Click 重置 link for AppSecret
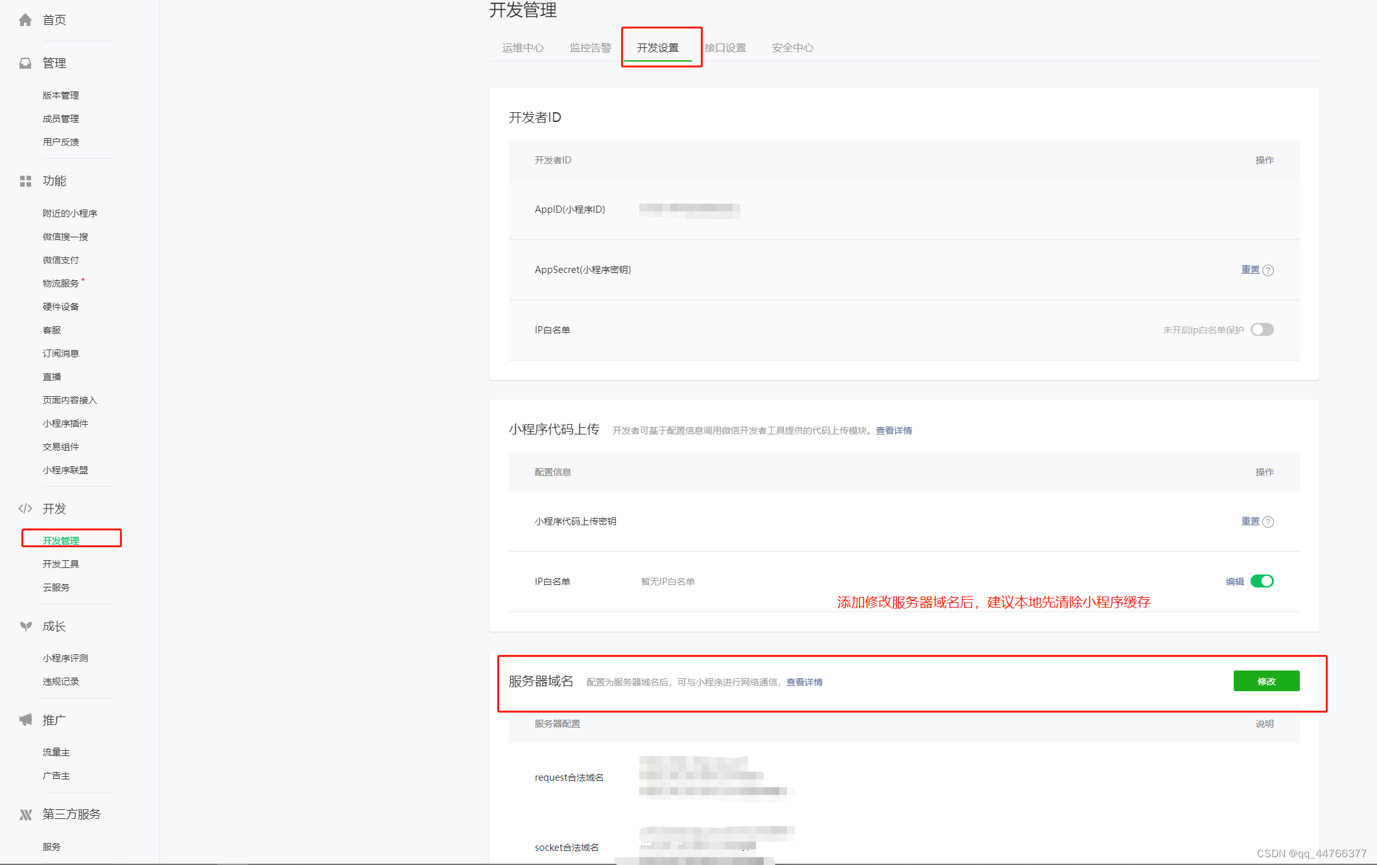 (x=1250, y=270)
